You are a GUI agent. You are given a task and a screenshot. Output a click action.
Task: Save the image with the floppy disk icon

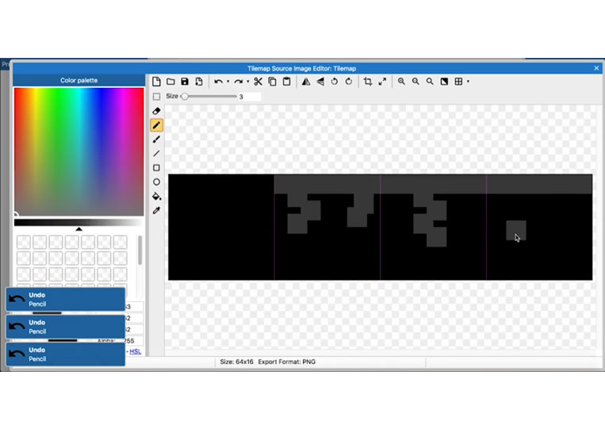(185, 82)
